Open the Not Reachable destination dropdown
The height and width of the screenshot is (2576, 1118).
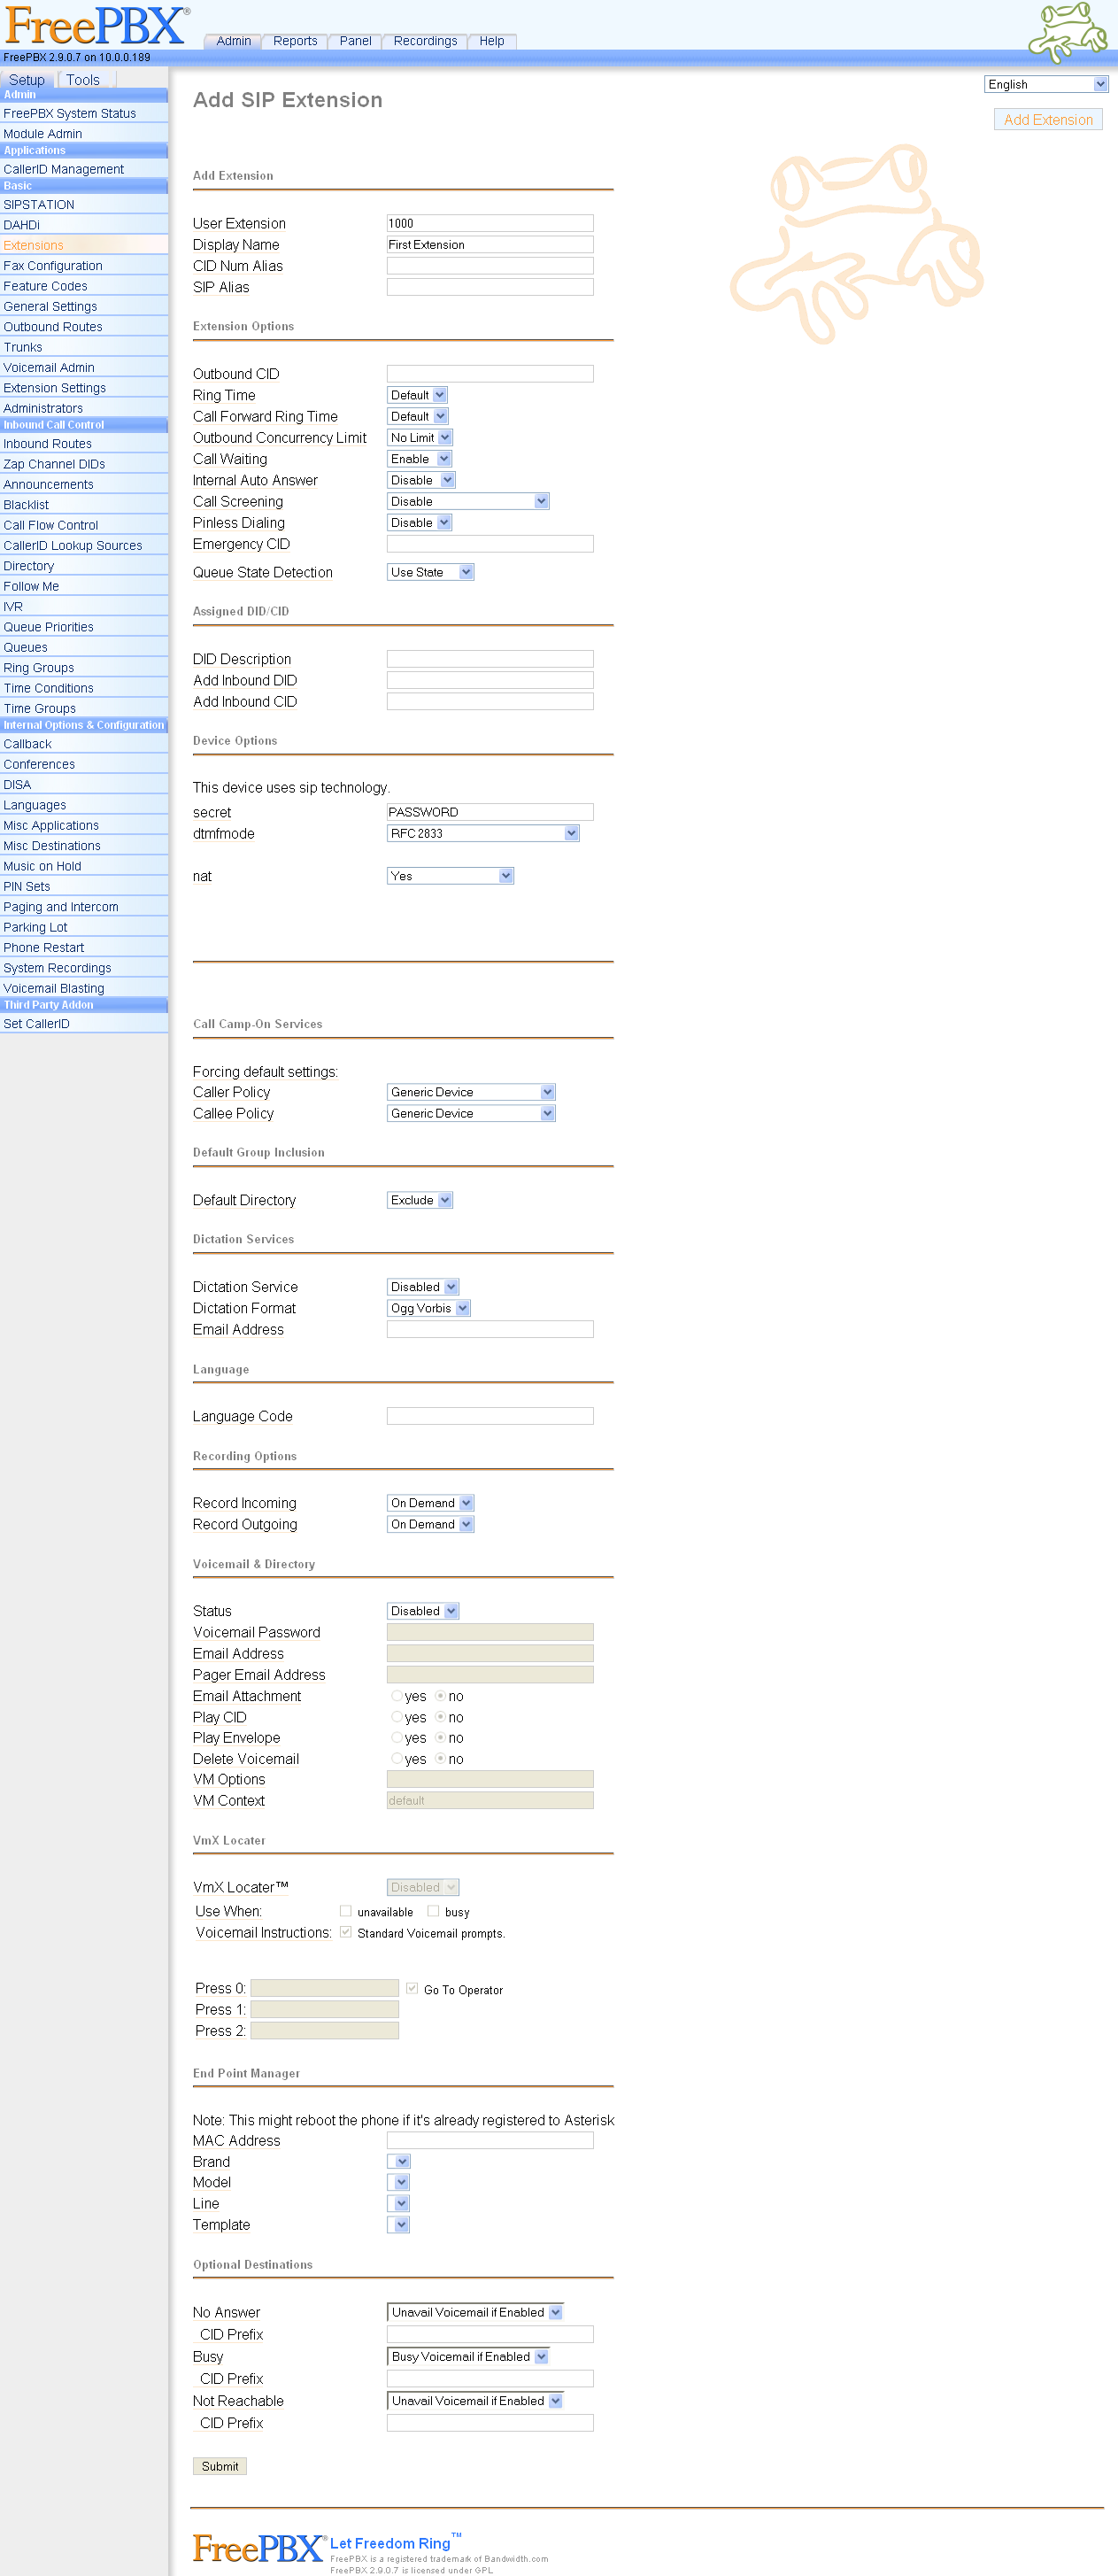[475, 2400]
